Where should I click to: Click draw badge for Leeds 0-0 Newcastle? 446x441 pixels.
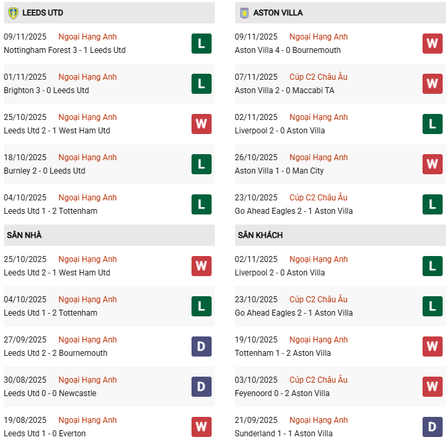pyautogui.click(x=201, y=387)
